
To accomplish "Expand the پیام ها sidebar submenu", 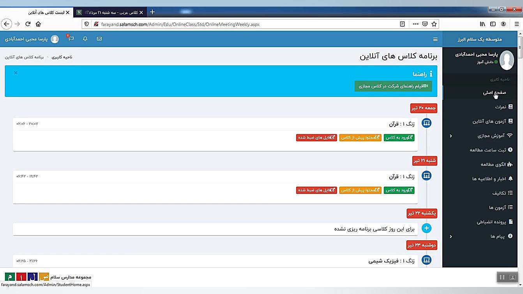I will 451,236.
